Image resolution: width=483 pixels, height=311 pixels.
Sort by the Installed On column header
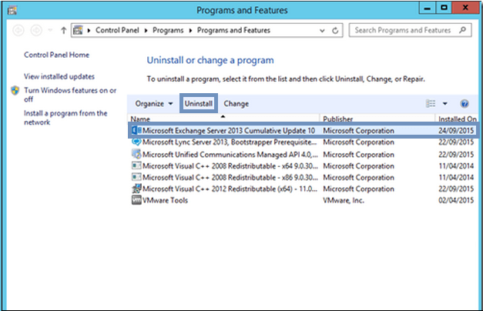457,119
